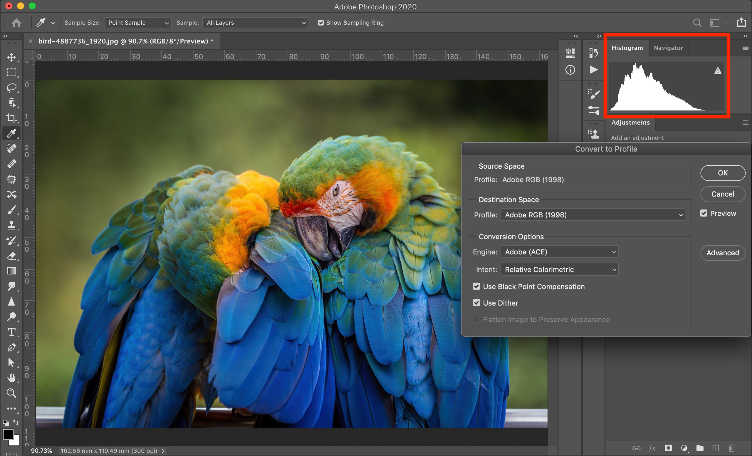Click the black foreground color swatch
The width and height of the screenshot is (752, 456).
click(8, 434)
